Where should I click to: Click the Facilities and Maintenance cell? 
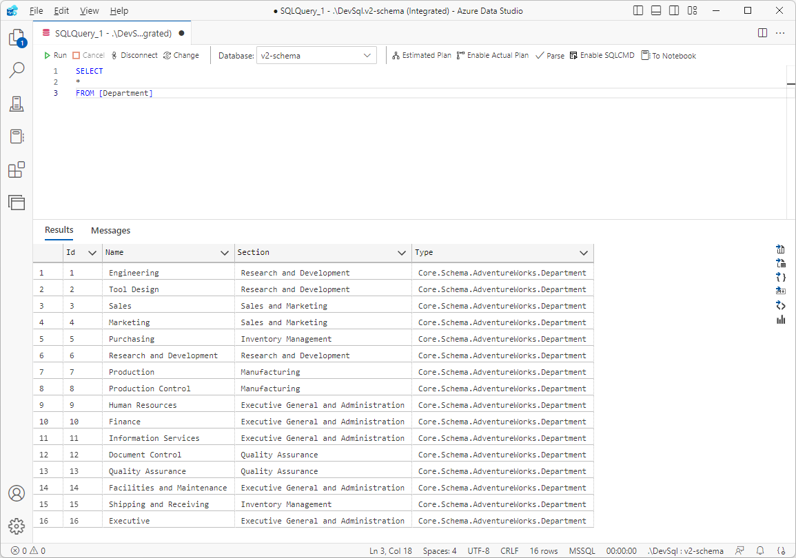168,488
